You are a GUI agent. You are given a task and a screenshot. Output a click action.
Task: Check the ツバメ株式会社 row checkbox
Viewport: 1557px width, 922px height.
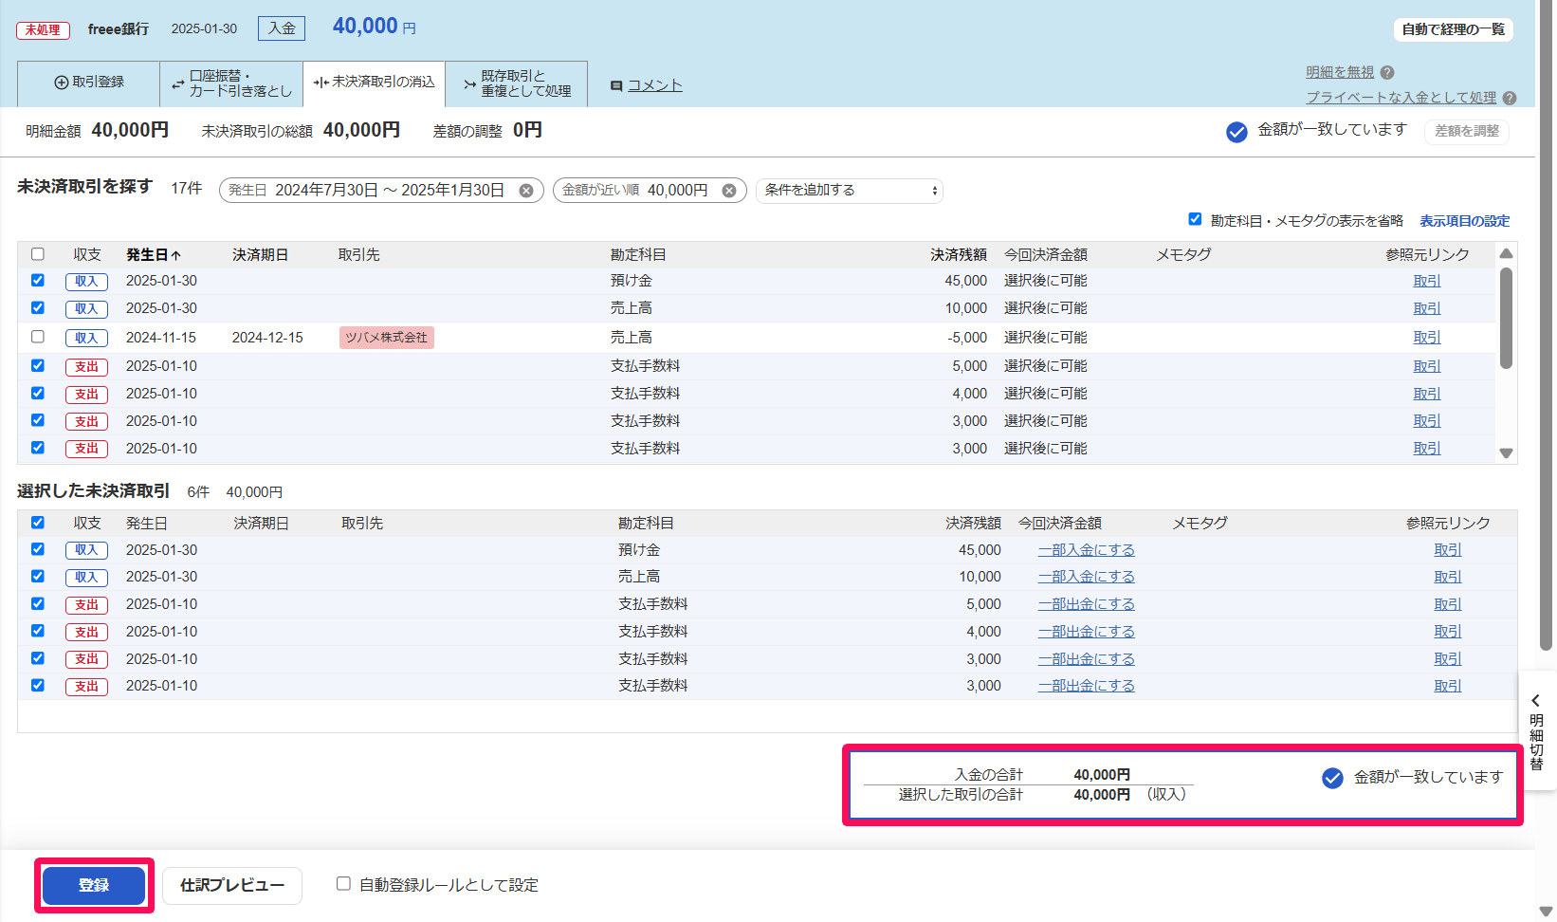pyautogui.click(x=38, y=337)
